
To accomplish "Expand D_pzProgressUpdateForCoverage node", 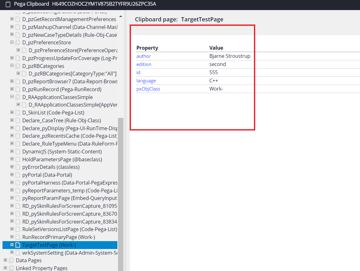I will [12, 58].
